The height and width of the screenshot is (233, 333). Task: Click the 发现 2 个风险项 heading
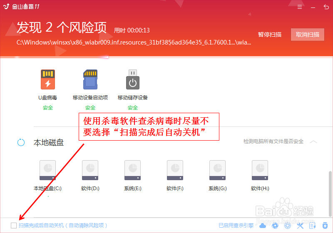point(62,27)
